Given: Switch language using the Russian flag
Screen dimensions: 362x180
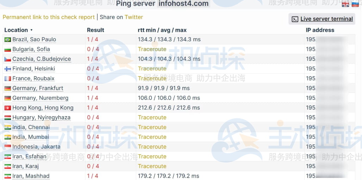Looking at the screenshot, I should tap(355, 4).
